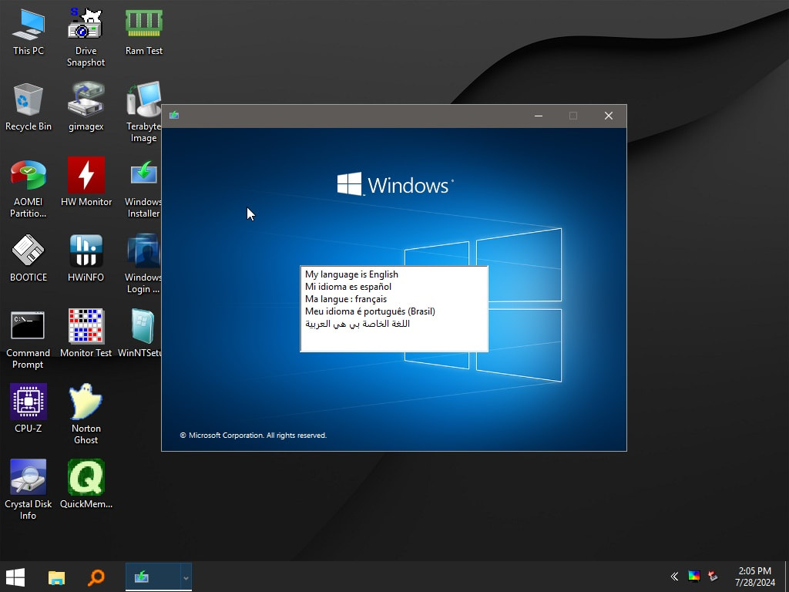Open the clock showing 2:05 PM
789x592 pixels.
(x=755, y=577)
